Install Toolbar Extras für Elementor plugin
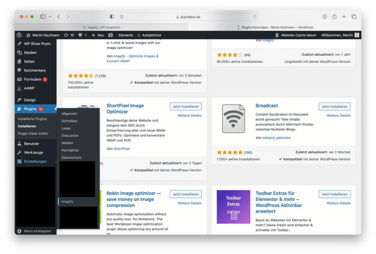Image resolution: width=376 pixels, height=254 pixels. (x=335, y=194)
